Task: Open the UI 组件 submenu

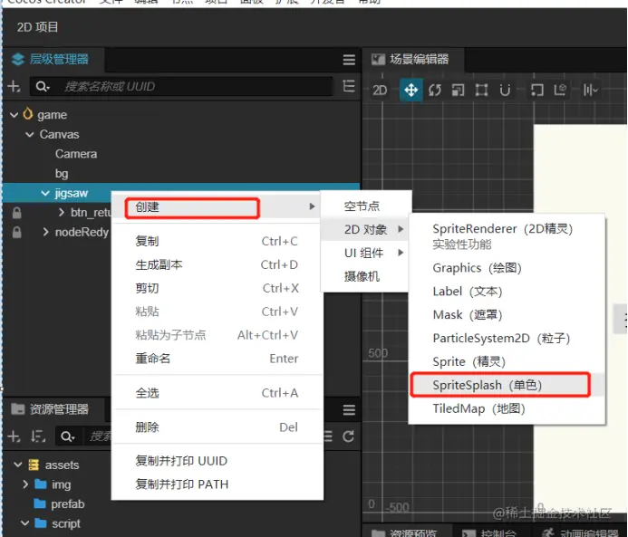Action: (366, 253)
